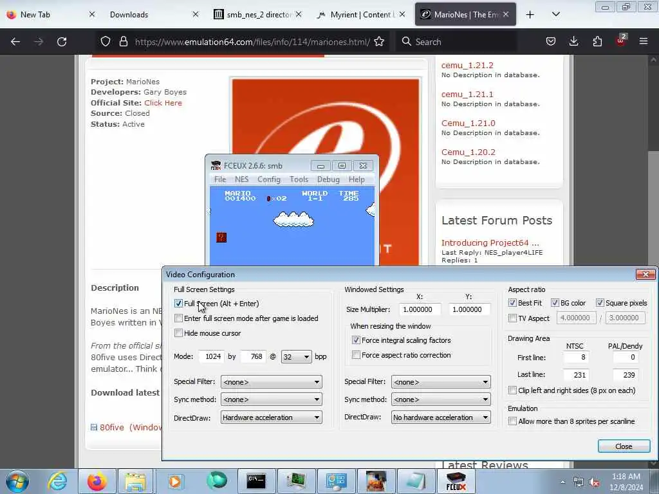Open the bpp 32 dropdown
Image resolution: width=659 pixels, height=494 pixels.
pos(296,356)
